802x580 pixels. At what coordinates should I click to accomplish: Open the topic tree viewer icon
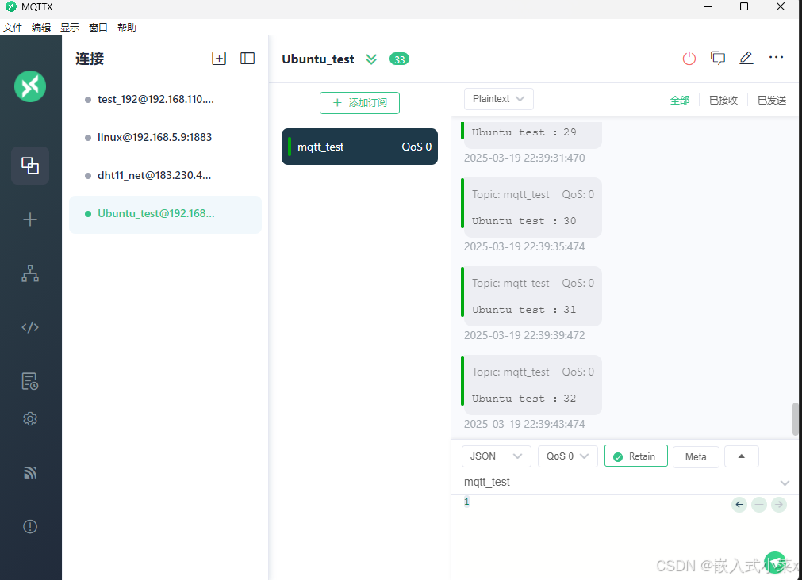(x=30, y=273)
